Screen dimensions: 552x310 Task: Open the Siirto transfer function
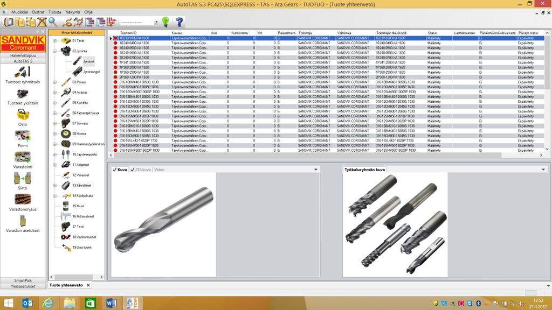pos(23,181)
